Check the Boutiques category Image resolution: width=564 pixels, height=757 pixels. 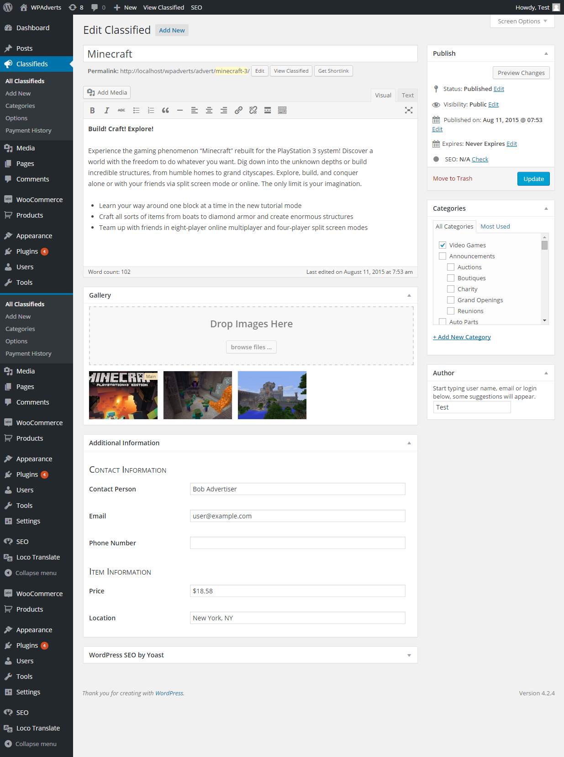(451, 278)
